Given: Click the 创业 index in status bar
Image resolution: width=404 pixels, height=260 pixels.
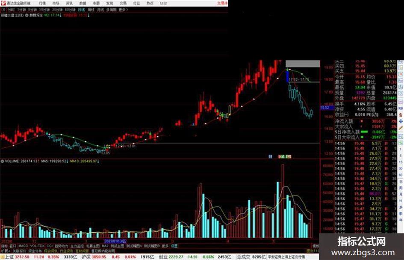Looking at the screenshot, I should [163, 257].
